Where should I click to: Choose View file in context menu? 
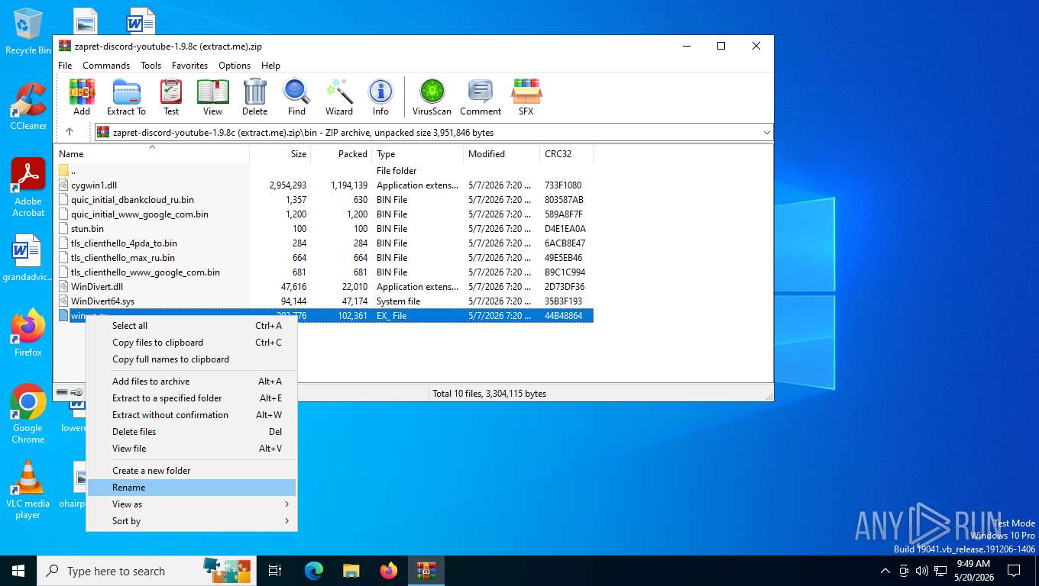[x=192, y=449]
